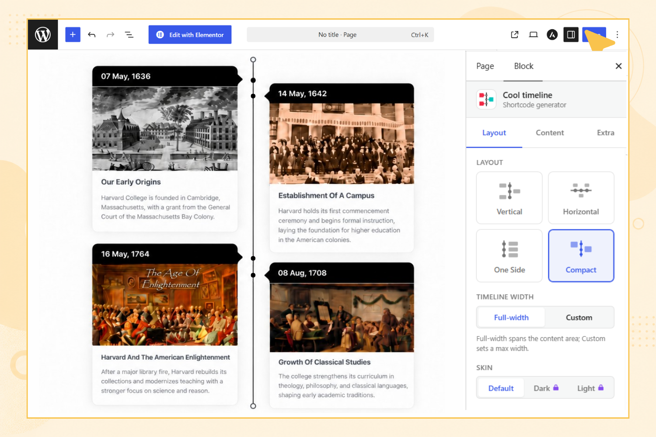Toggle the settings sidebar panel icon
This screenshot has width=656, height=437.
(571, 35)
